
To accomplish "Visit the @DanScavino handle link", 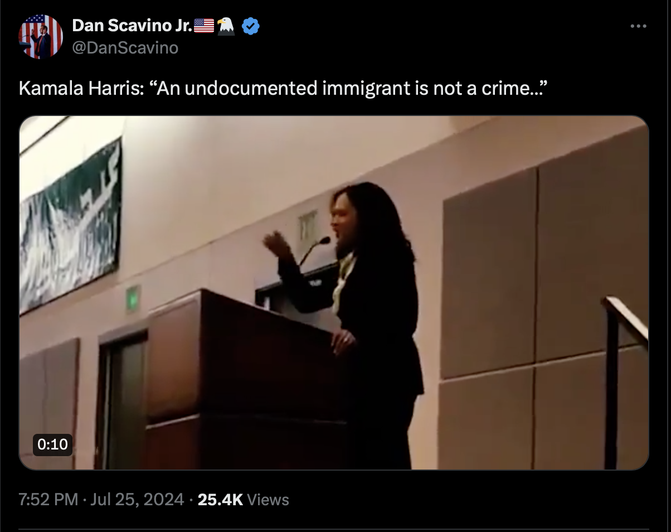I will pyautogui.click(x=125, y=48).
